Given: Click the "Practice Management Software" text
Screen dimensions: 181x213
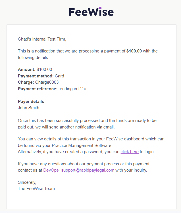Looking at the screenshot, I should 84,145.
